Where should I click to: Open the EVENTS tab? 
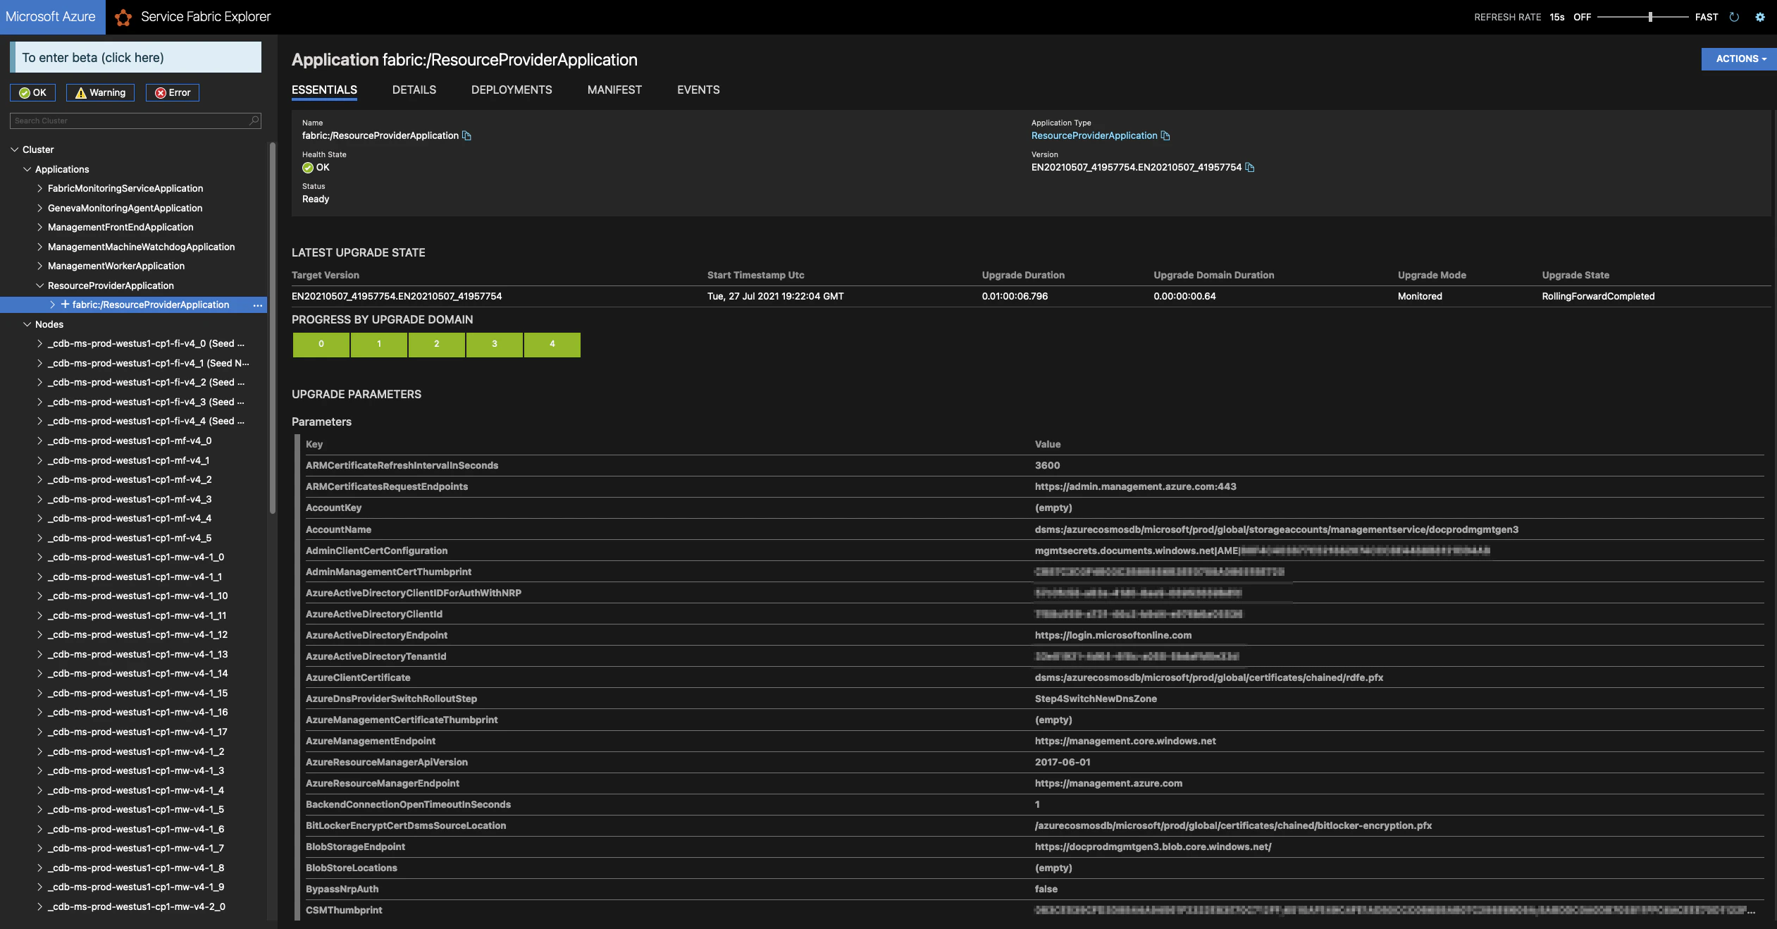[x=698, y=90]
